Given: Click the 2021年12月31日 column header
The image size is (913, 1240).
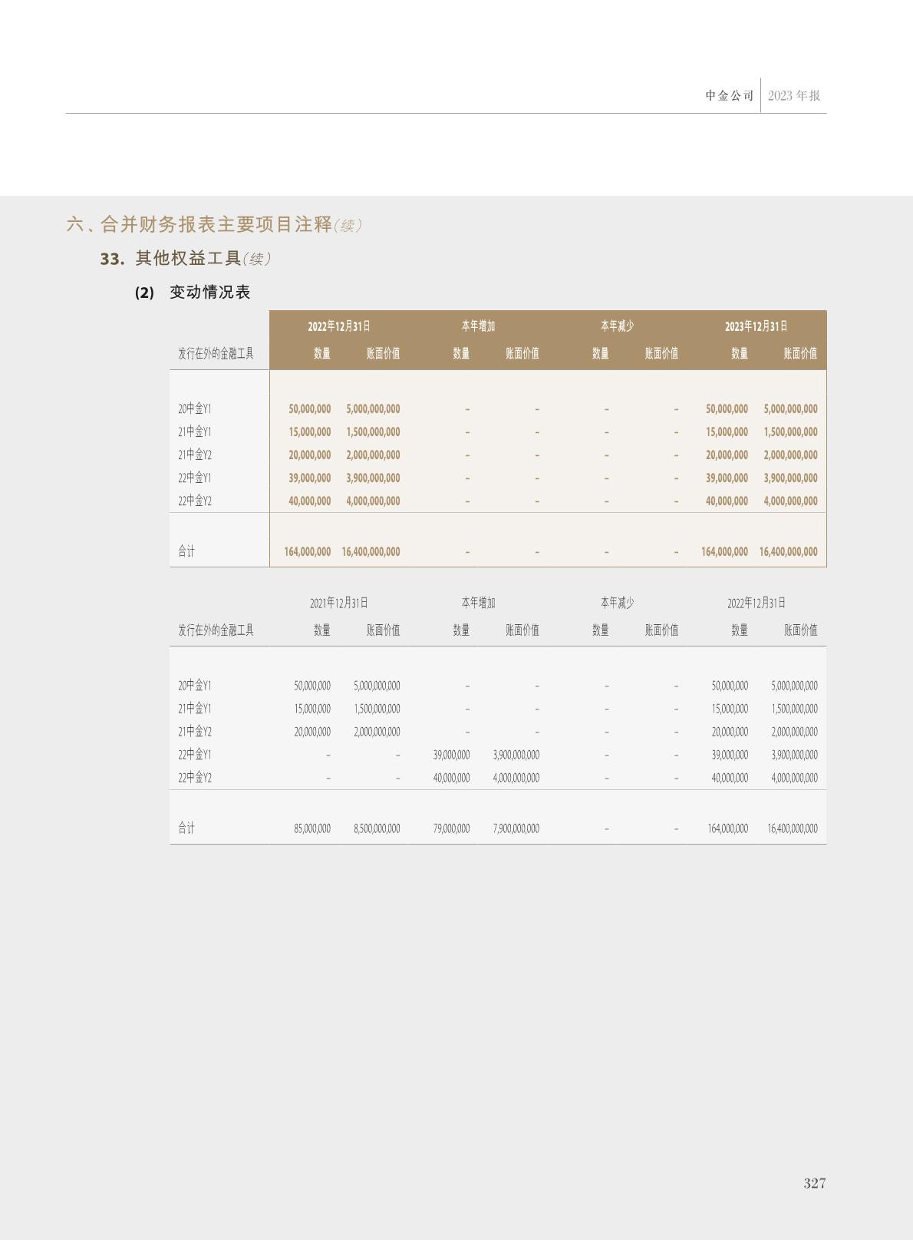Looking at the screenshot, I should [x=338, y=603].
